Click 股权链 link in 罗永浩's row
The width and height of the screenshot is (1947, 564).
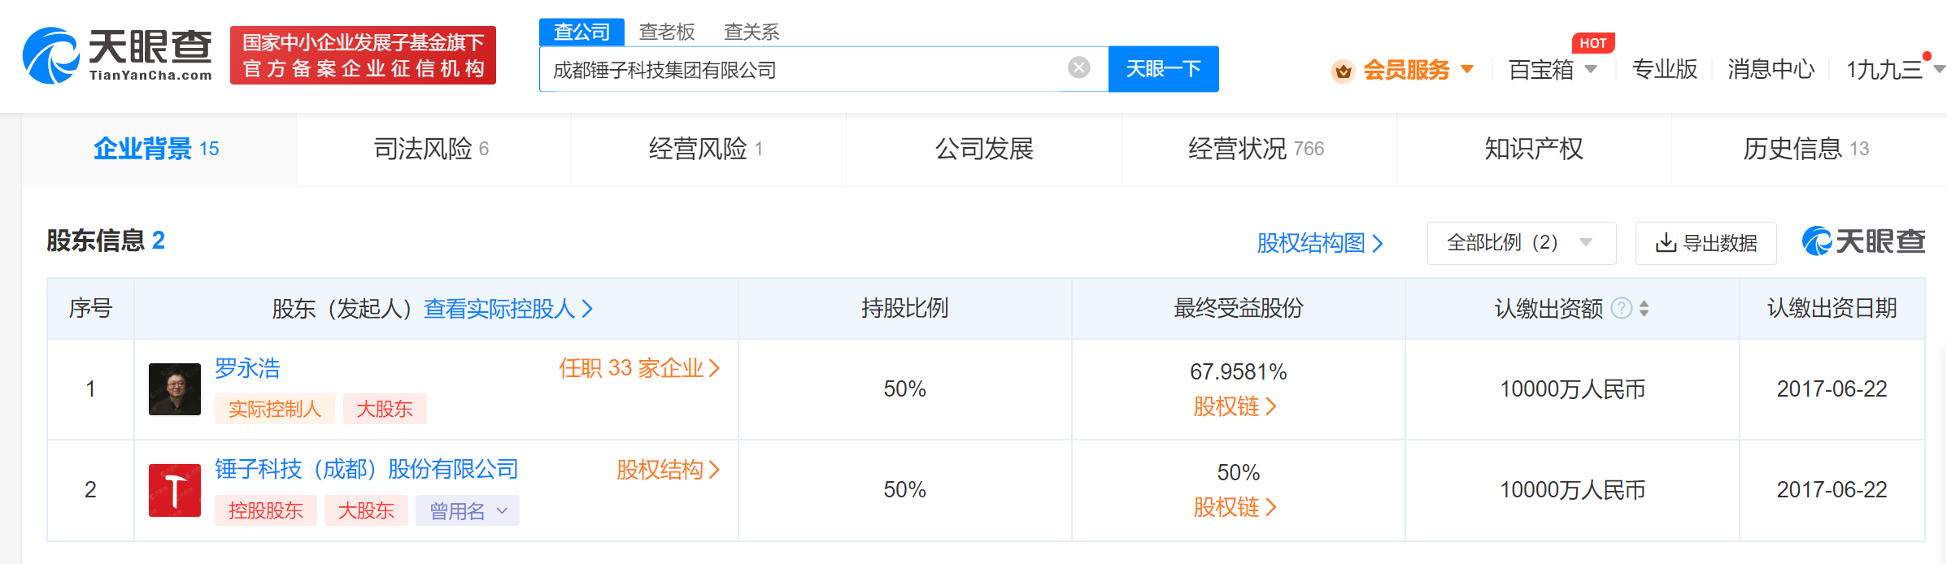(1235, 406)
